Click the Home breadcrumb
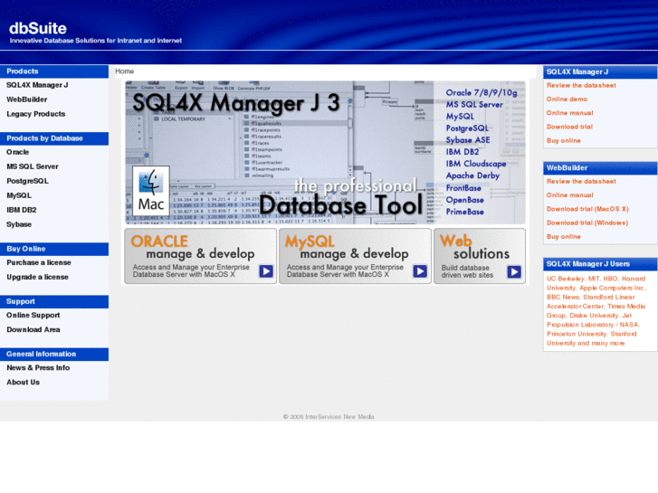This screenshot has height=493, width=658. tap(125, 71)
